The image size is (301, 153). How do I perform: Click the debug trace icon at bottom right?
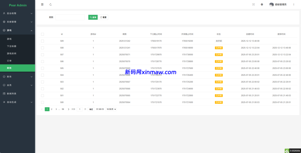pyautogui.click(x=287, y=151)
